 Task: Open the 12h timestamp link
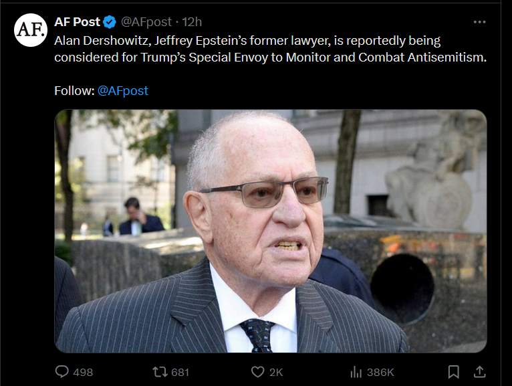[x=193, y=22]
